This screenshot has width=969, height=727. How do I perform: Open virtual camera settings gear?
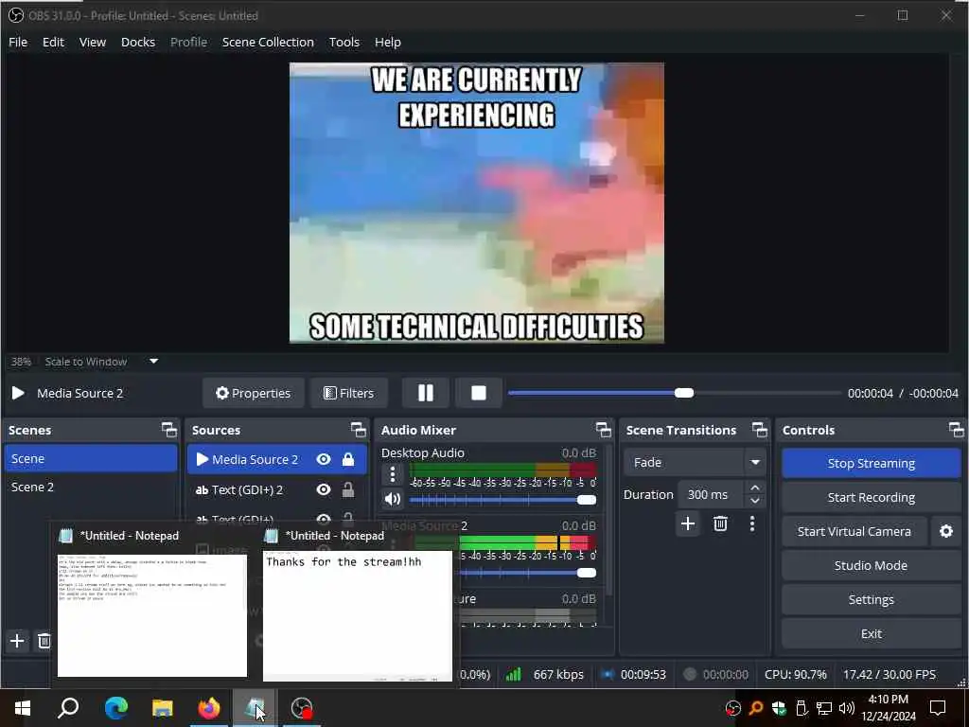coord(946,532)
